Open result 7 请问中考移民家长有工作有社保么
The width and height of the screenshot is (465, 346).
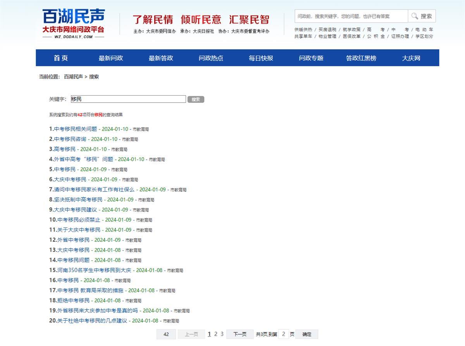(x=94, y=189)
